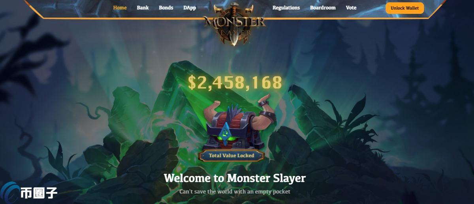Open the Regulations page
The height and width of the screenshot is (204, 474).
[x=286, y=8]
